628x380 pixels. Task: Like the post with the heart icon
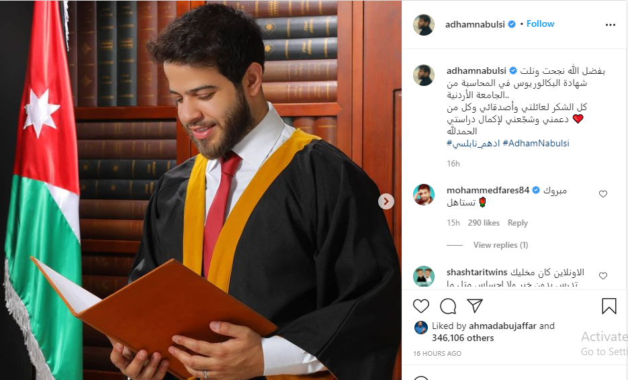click(x=421, y=306)
